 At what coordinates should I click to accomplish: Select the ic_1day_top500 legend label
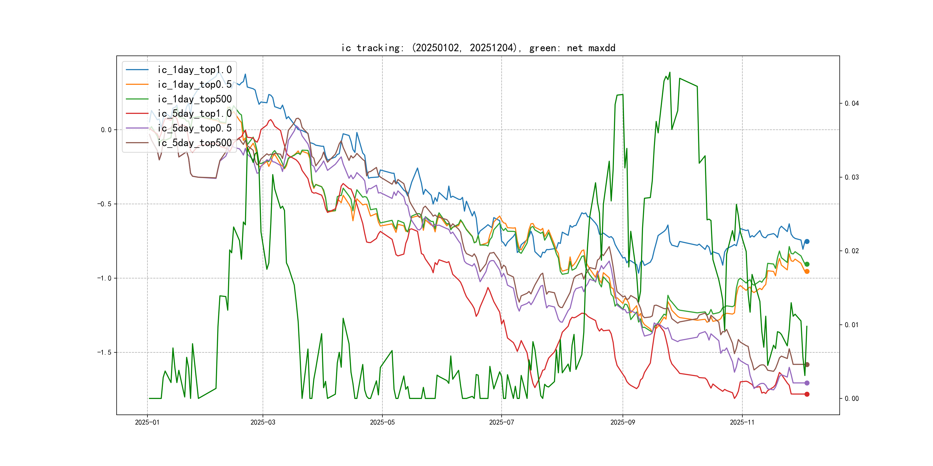point(194,99)
